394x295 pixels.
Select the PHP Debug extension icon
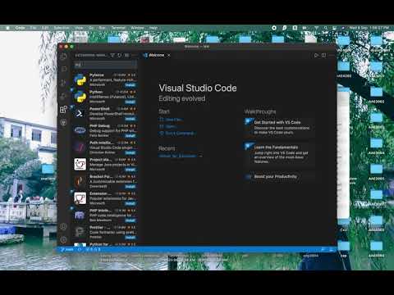pyautogui.click(x=80, y=130)
